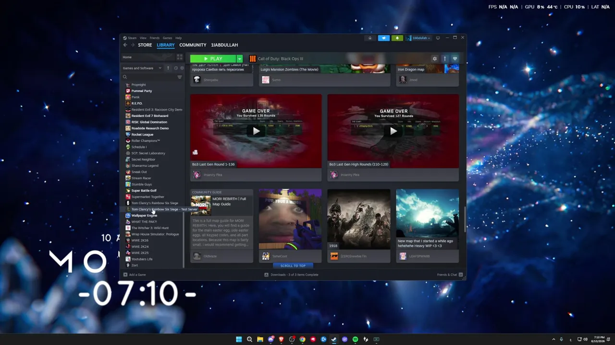Play the Bo3 Last Gen Round 1-136 video
The width and height of the screenshot is (615, 345).
coord(256,131)
